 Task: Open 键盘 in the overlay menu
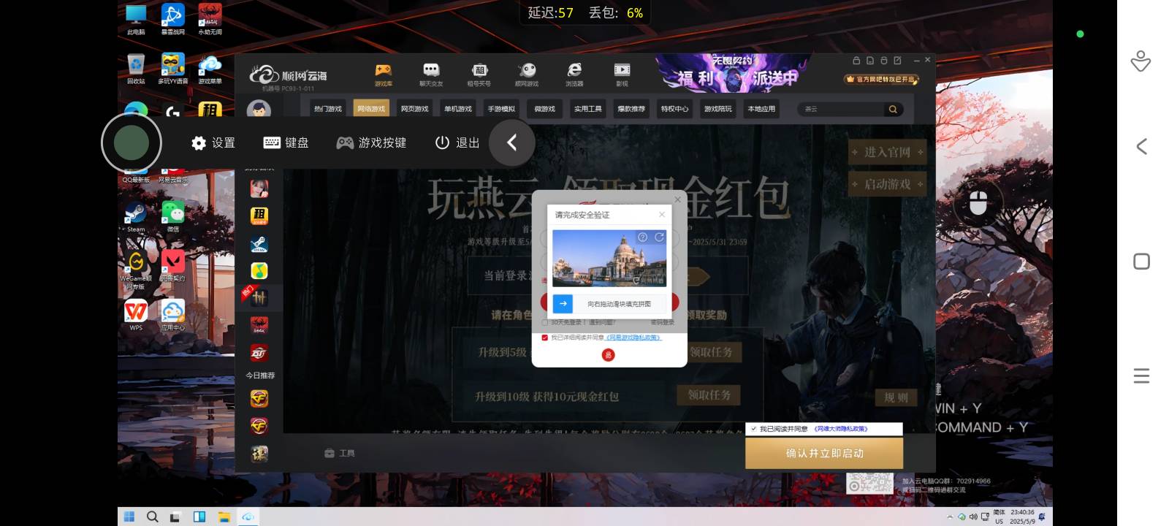(286, 143)
